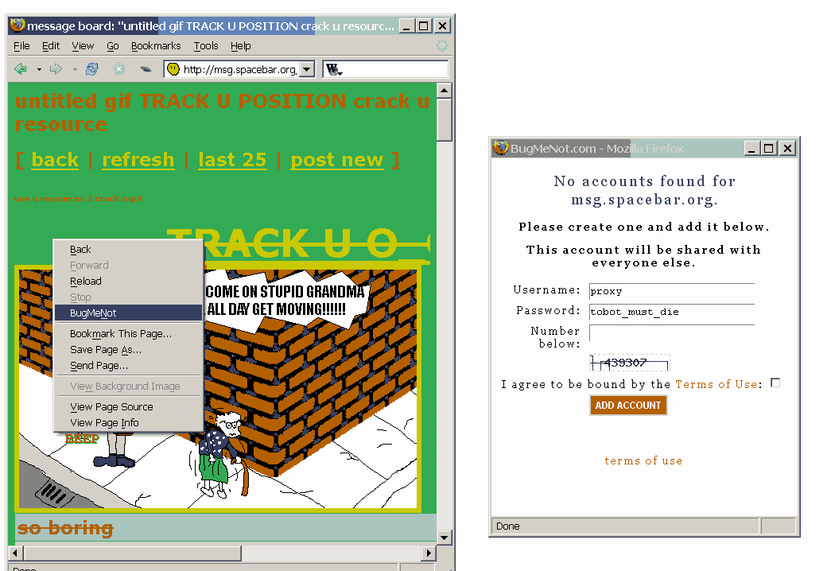
Task: Click the 'back' link on message board
Action: point(55,160)
